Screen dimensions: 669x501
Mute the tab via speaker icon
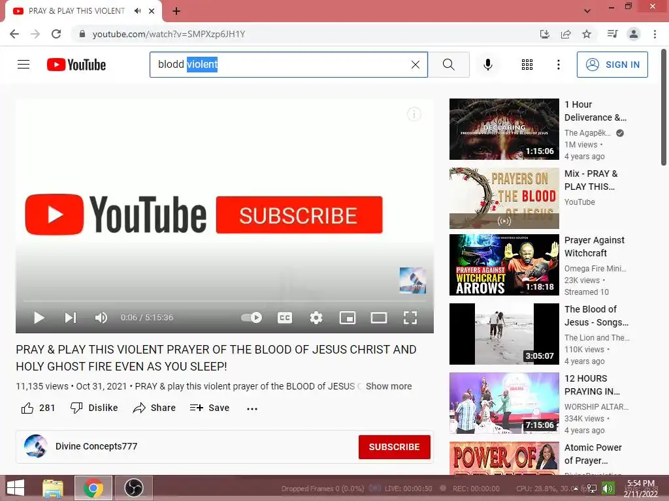(x=137, y=11)
